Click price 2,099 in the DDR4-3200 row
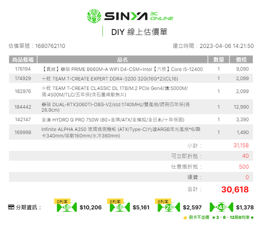This screenshot has width=262, height=228. tap(242, 78)
